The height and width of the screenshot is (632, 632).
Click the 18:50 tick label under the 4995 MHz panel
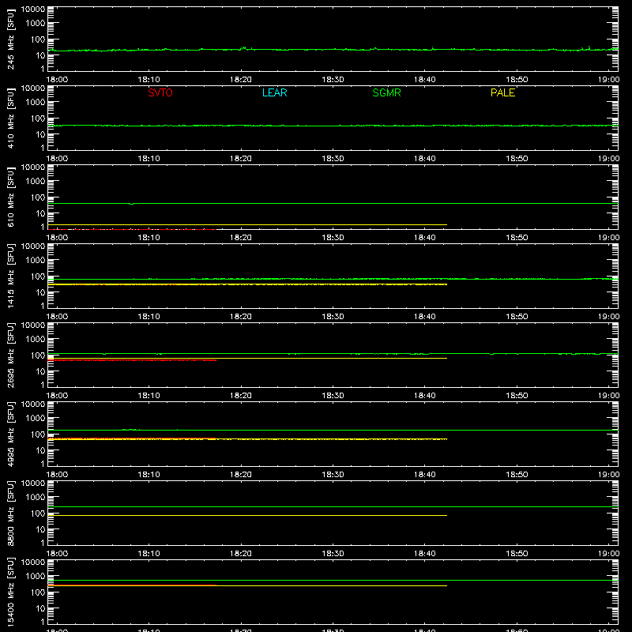(x=517, y=475)
